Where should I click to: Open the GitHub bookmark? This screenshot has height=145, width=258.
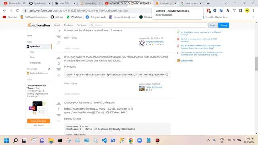57,17
